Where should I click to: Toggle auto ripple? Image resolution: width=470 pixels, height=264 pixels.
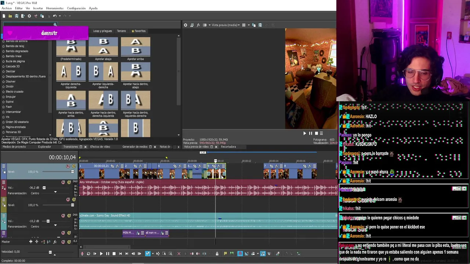(x=253, y=253)
